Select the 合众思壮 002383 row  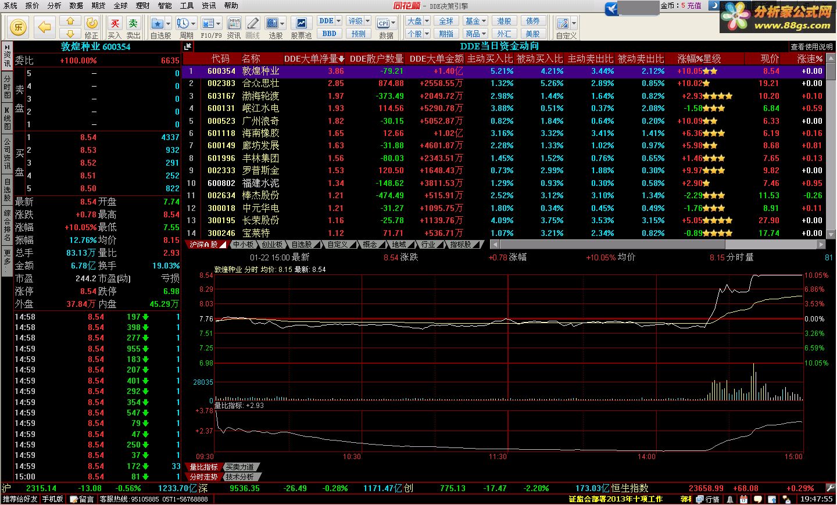[x=504, y=84]
